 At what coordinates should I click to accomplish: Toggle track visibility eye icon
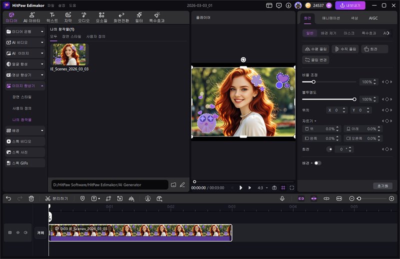point(18,232)
